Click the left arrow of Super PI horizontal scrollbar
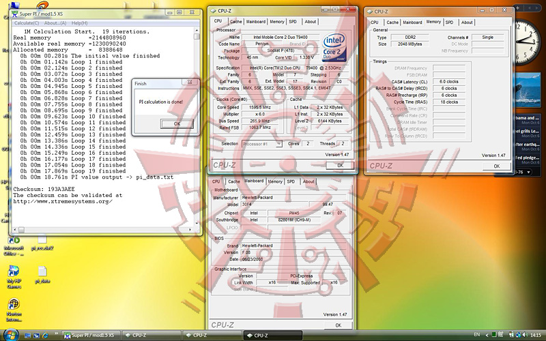The image size is (546, 341). click(x=14, y=230)
